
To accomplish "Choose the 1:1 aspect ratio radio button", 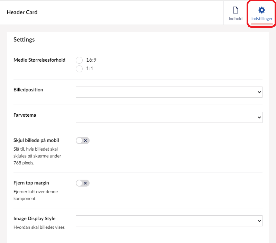I will 79,69.
